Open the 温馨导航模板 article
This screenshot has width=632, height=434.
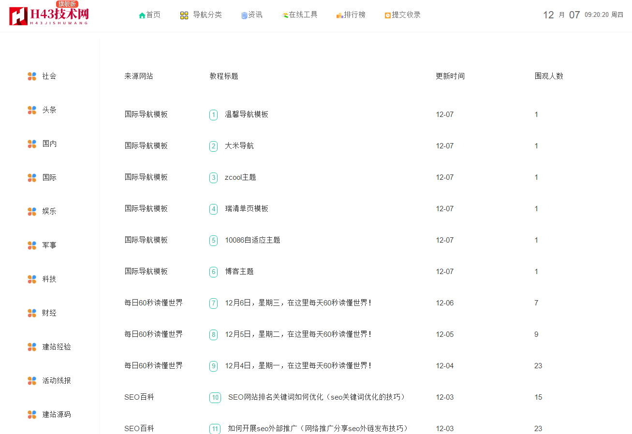(x=247, y=115)
